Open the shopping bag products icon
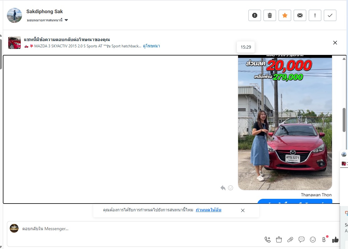This screenshot has height=249, width=348. click(279, 240)
